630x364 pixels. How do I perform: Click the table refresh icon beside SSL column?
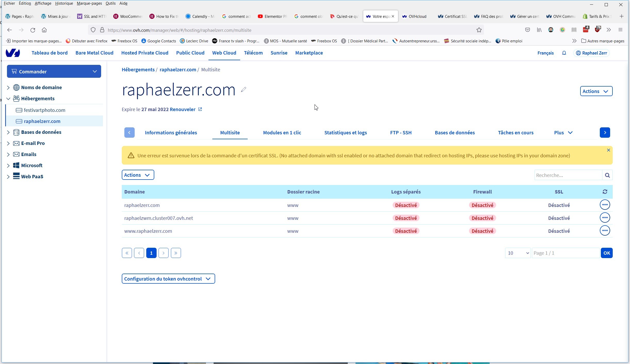pos(605,192)
